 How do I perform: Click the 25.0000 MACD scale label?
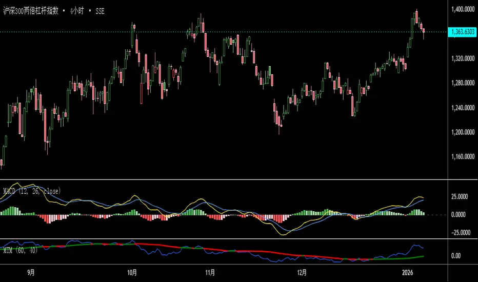pyautogui.click(x=460, y=197)
